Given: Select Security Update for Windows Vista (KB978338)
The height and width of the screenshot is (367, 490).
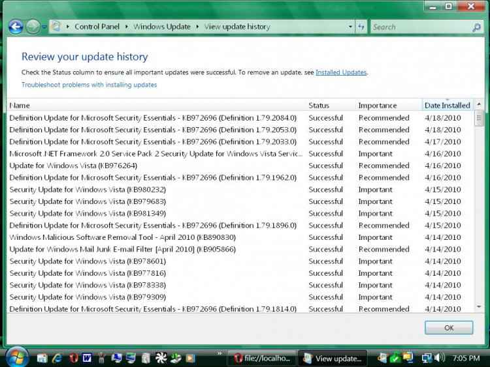Looking at the screenshot, I should tap(240, 285).
